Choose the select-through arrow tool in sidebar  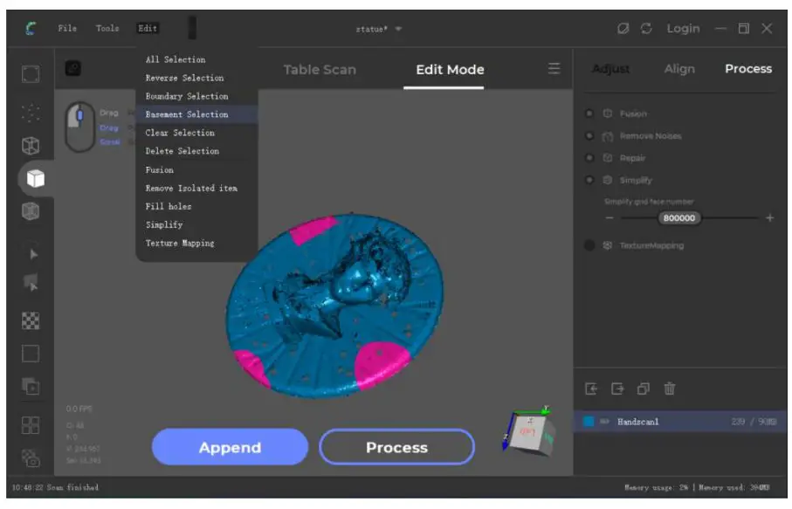pos(31,283)
